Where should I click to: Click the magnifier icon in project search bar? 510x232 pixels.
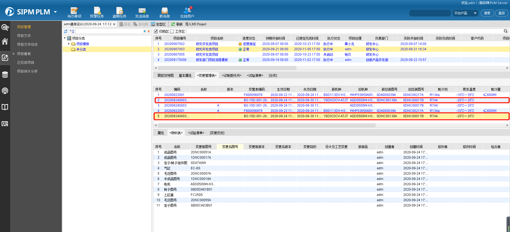[x=505, y=31]
